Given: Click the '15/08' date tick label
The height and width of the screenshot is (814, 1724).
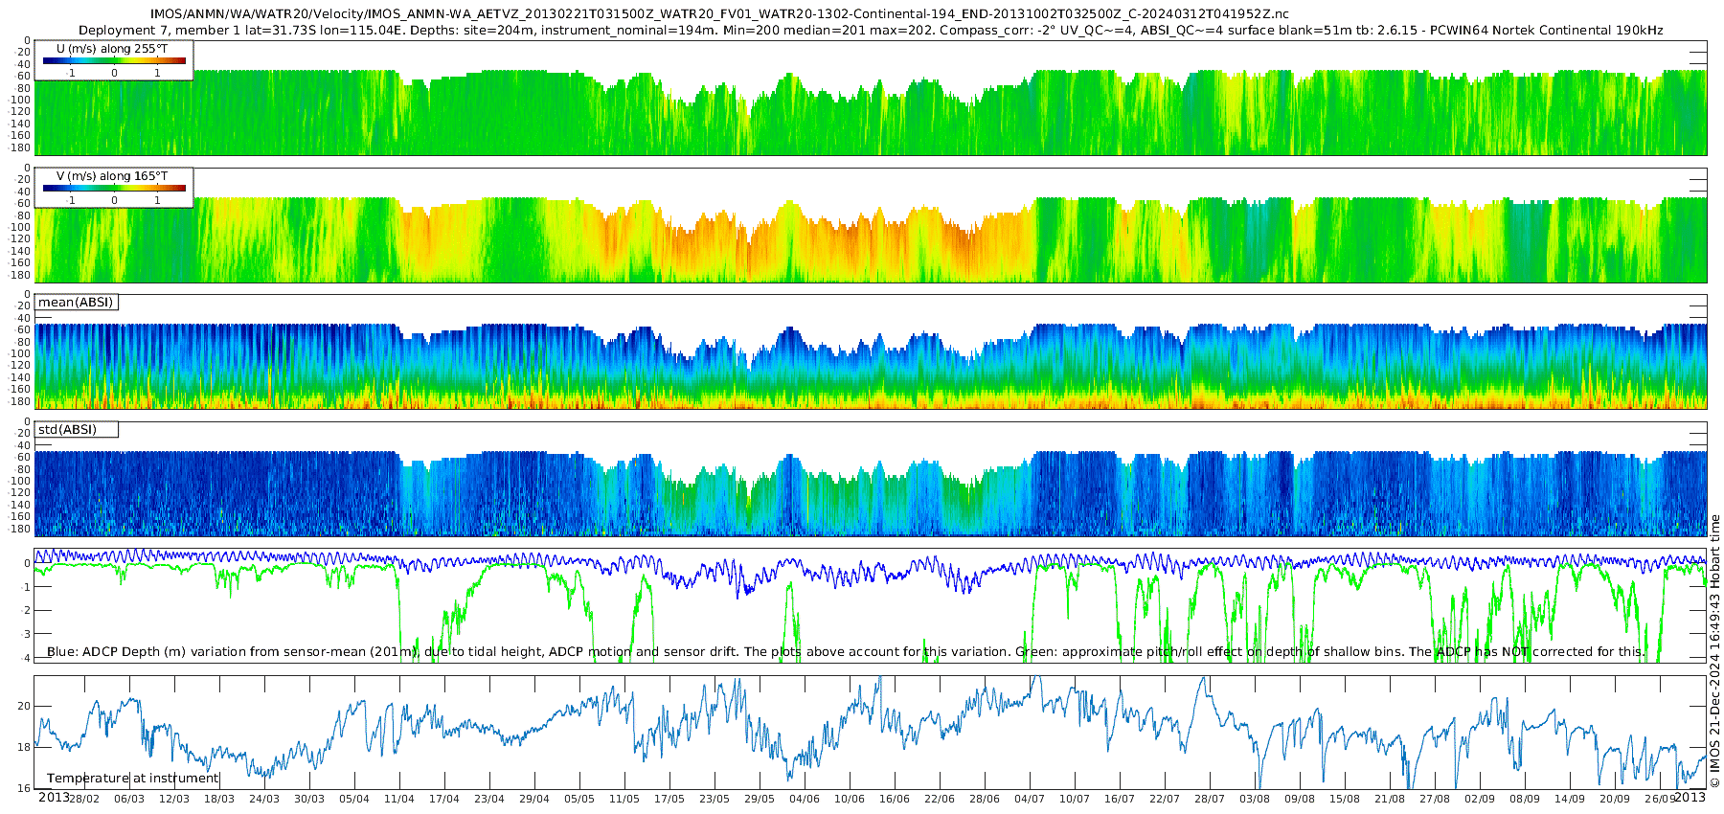Looking at the screenshot, I should 1345,799.
